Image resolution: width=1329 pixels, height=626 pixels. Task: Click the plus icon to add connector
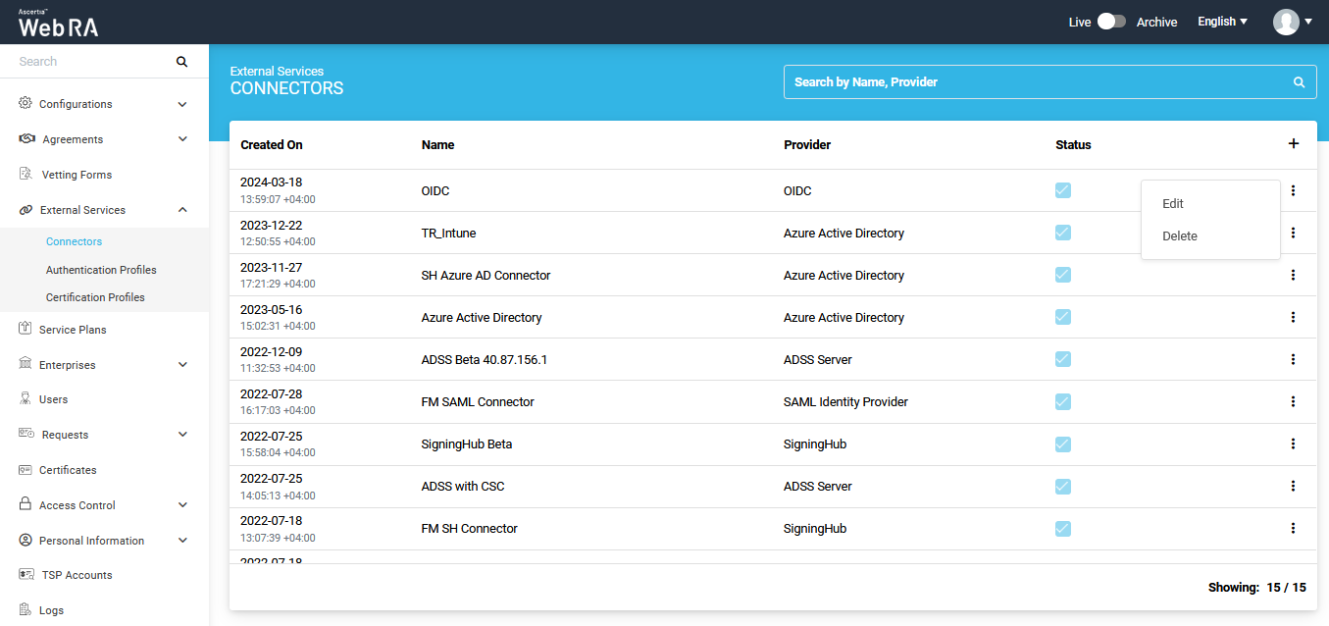click(1293, 144)
